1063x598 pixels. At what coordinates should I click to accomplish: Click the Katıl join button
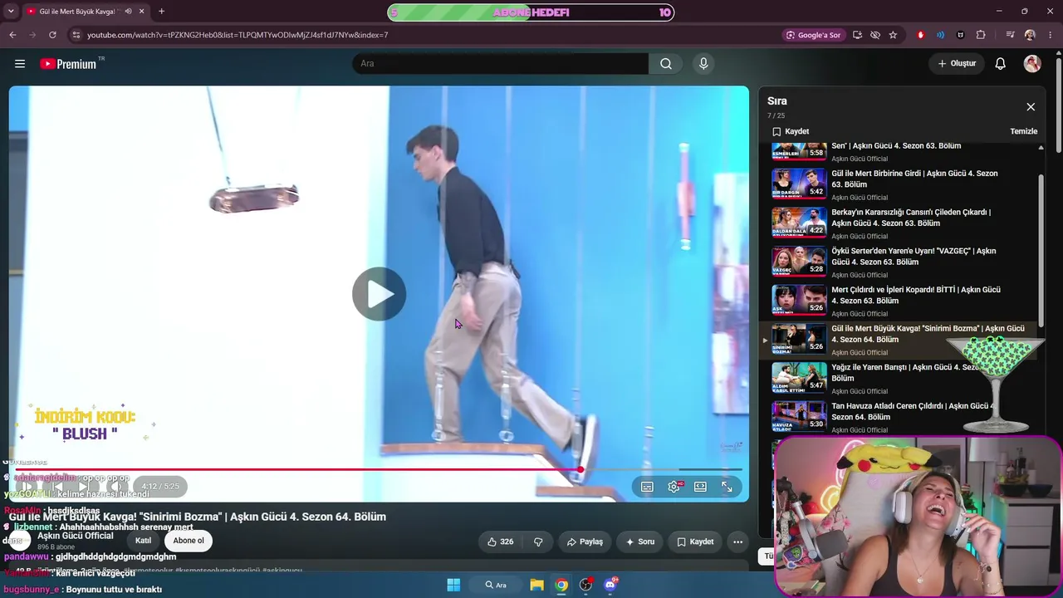click(x=143, y=541)
